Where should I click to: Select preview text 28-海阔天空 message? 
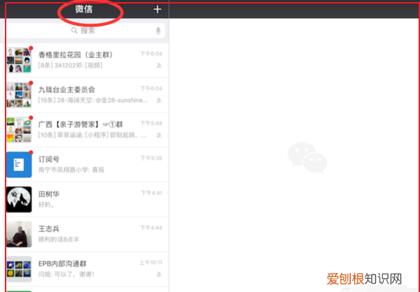[92, 101]
